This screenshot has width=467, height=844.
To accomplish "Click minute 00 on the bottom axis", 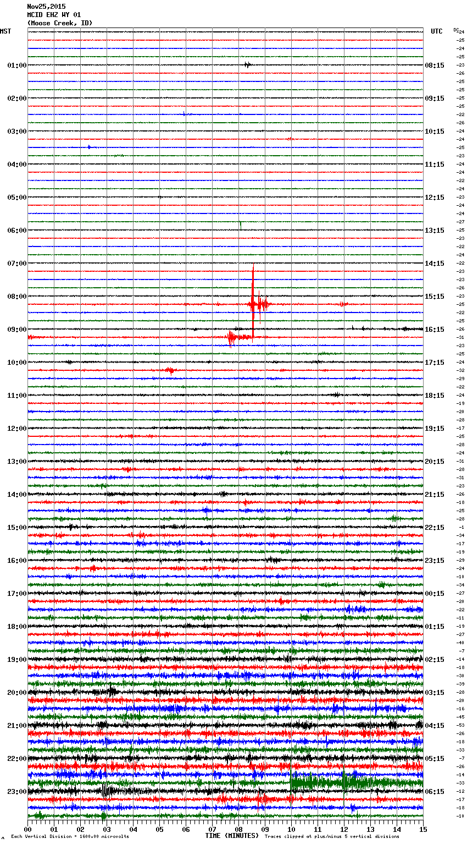I will click(x=28, y=829).
